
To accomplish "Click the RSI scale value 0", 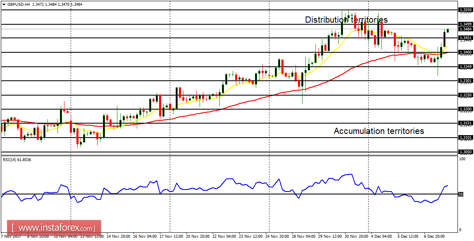I will [x=460, y=230].
